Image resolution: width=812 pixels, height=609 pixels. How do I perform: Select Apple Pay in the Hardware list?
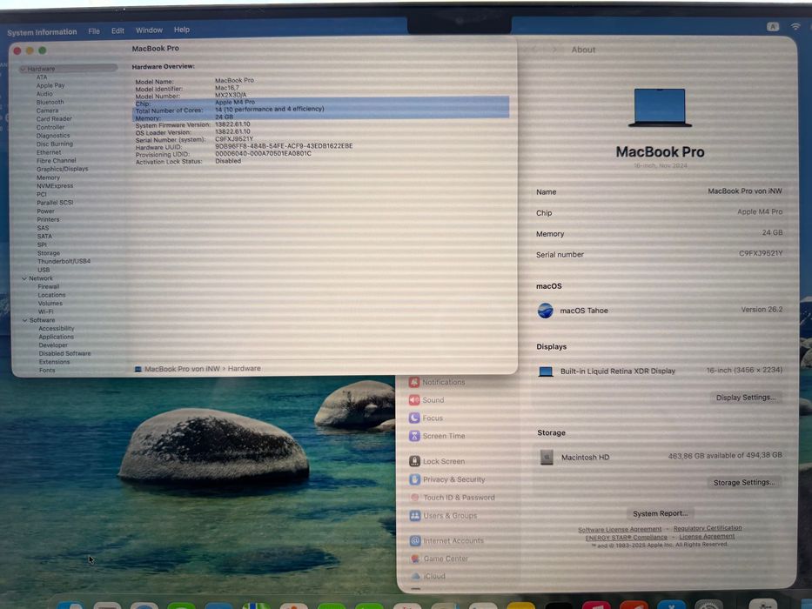click(x=50, y=85)
